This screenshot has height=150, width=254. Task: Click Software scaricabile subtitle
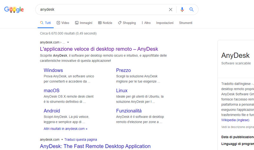[x=236, y=63]
